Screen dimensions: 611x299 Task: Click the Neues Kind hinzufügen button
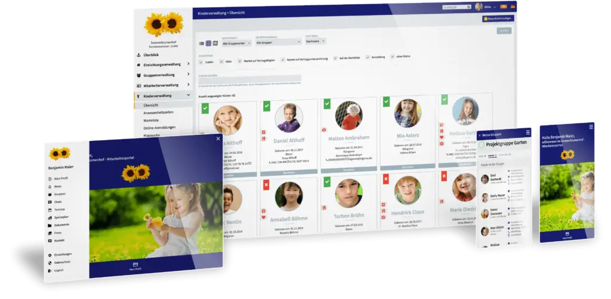498,19
